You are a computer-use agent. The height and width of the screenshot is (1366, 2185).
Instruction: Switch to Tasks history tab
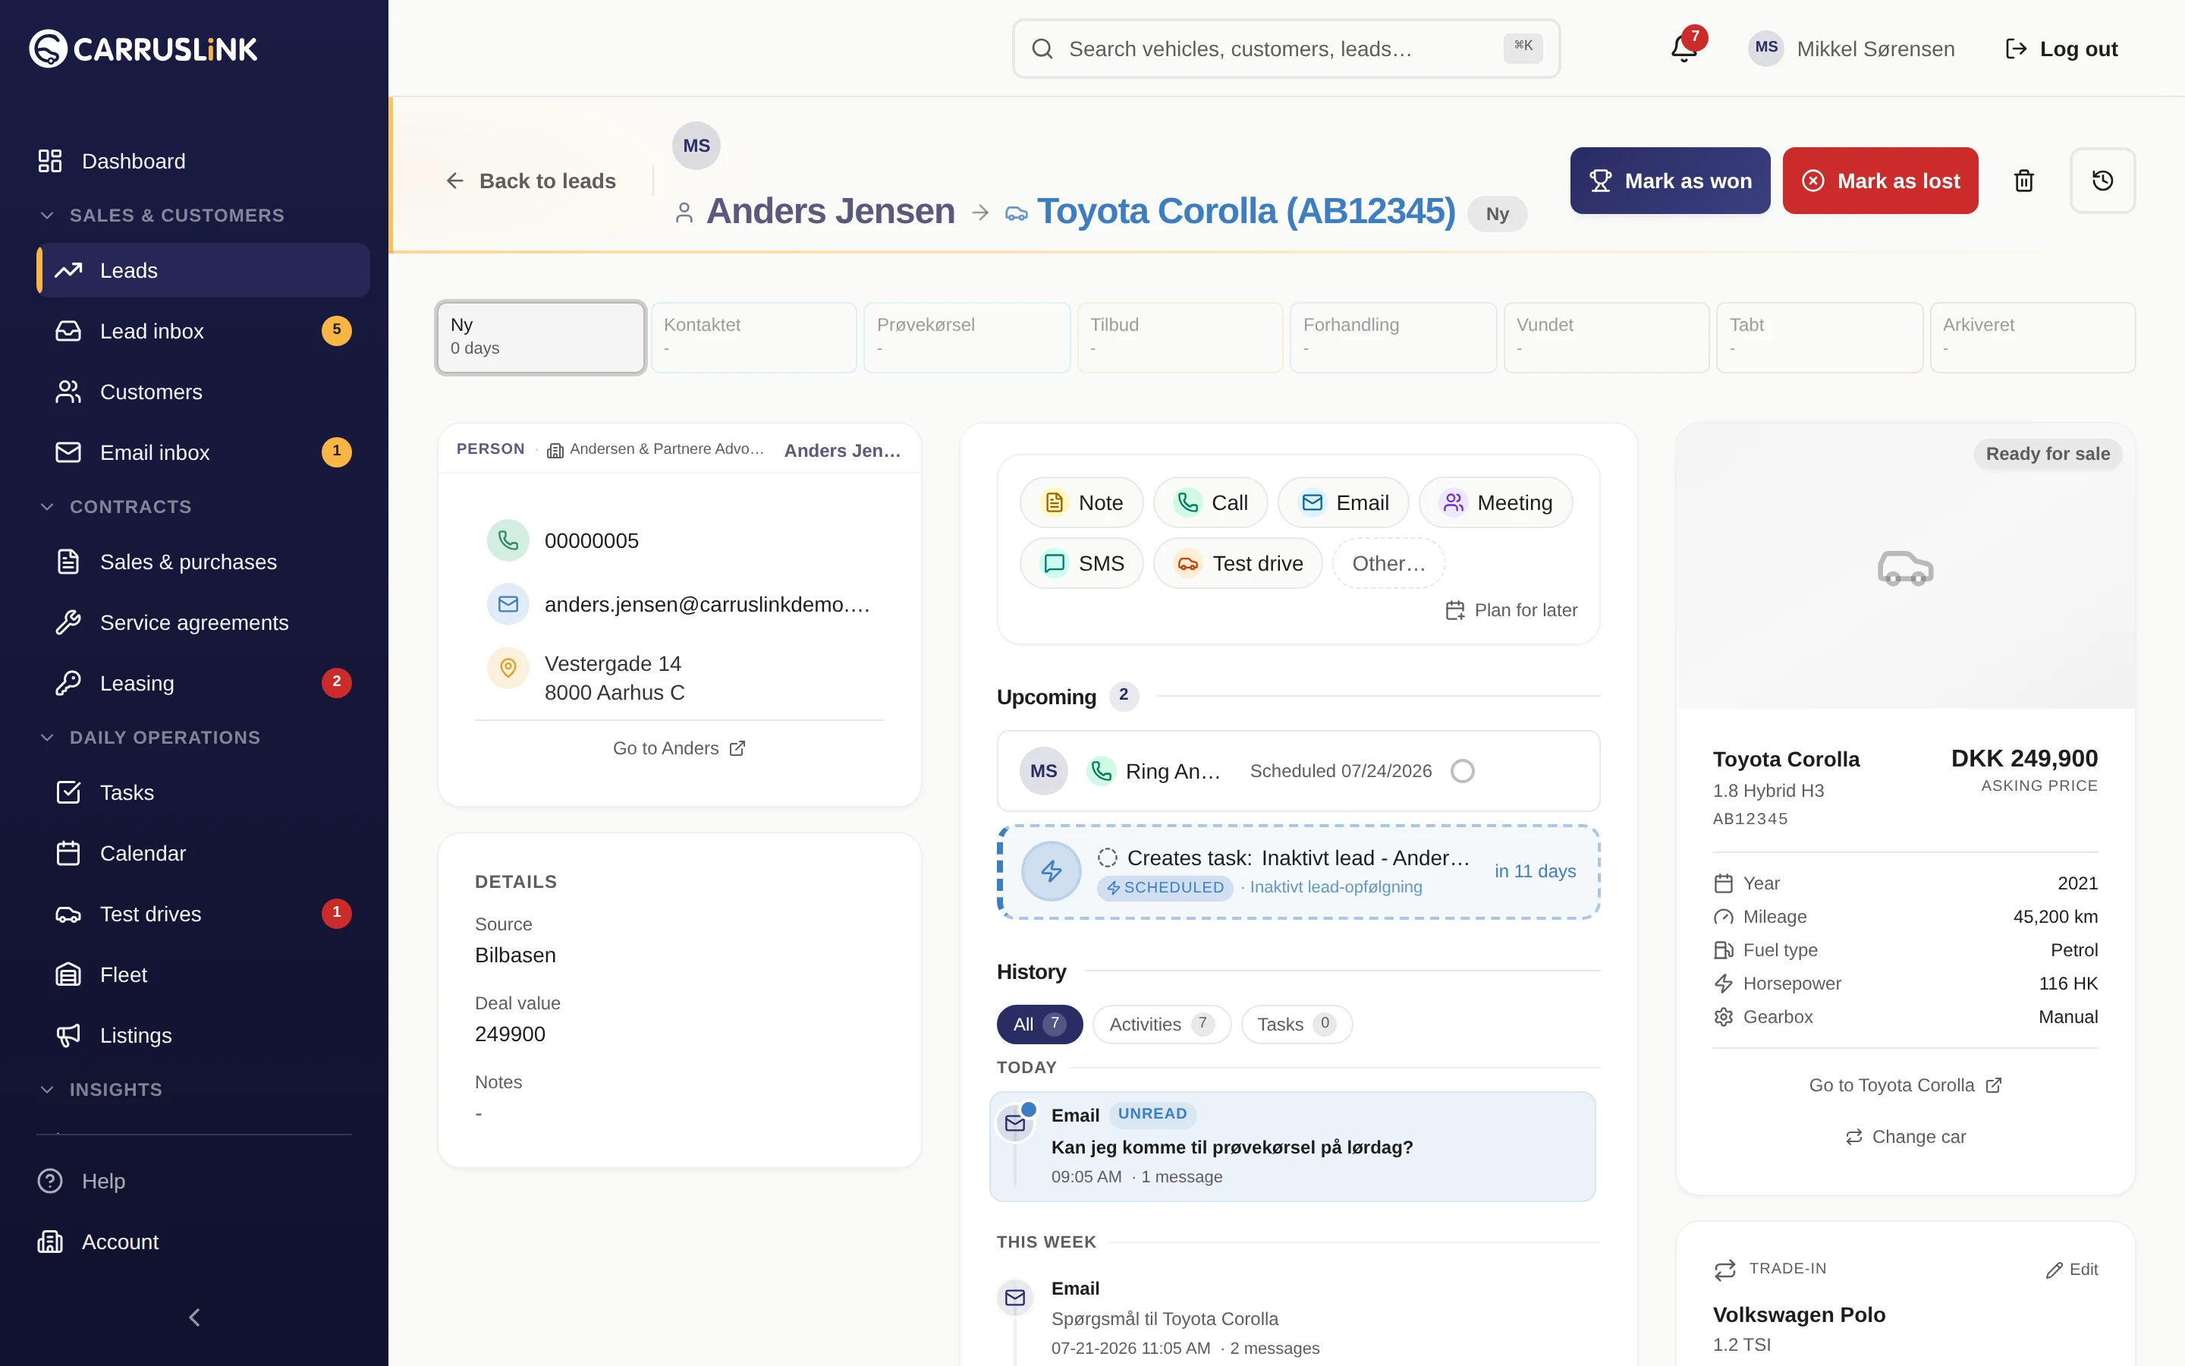click(1296, 1024)
